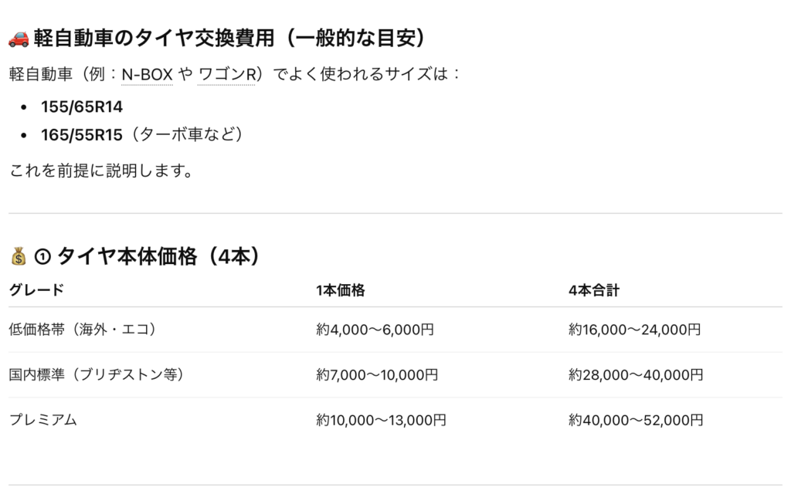Select the 155/65R14 bullet item
Image resolution: width=791 pixels, height=494 pixels.
pyautogui.click(x=82, y=106)
